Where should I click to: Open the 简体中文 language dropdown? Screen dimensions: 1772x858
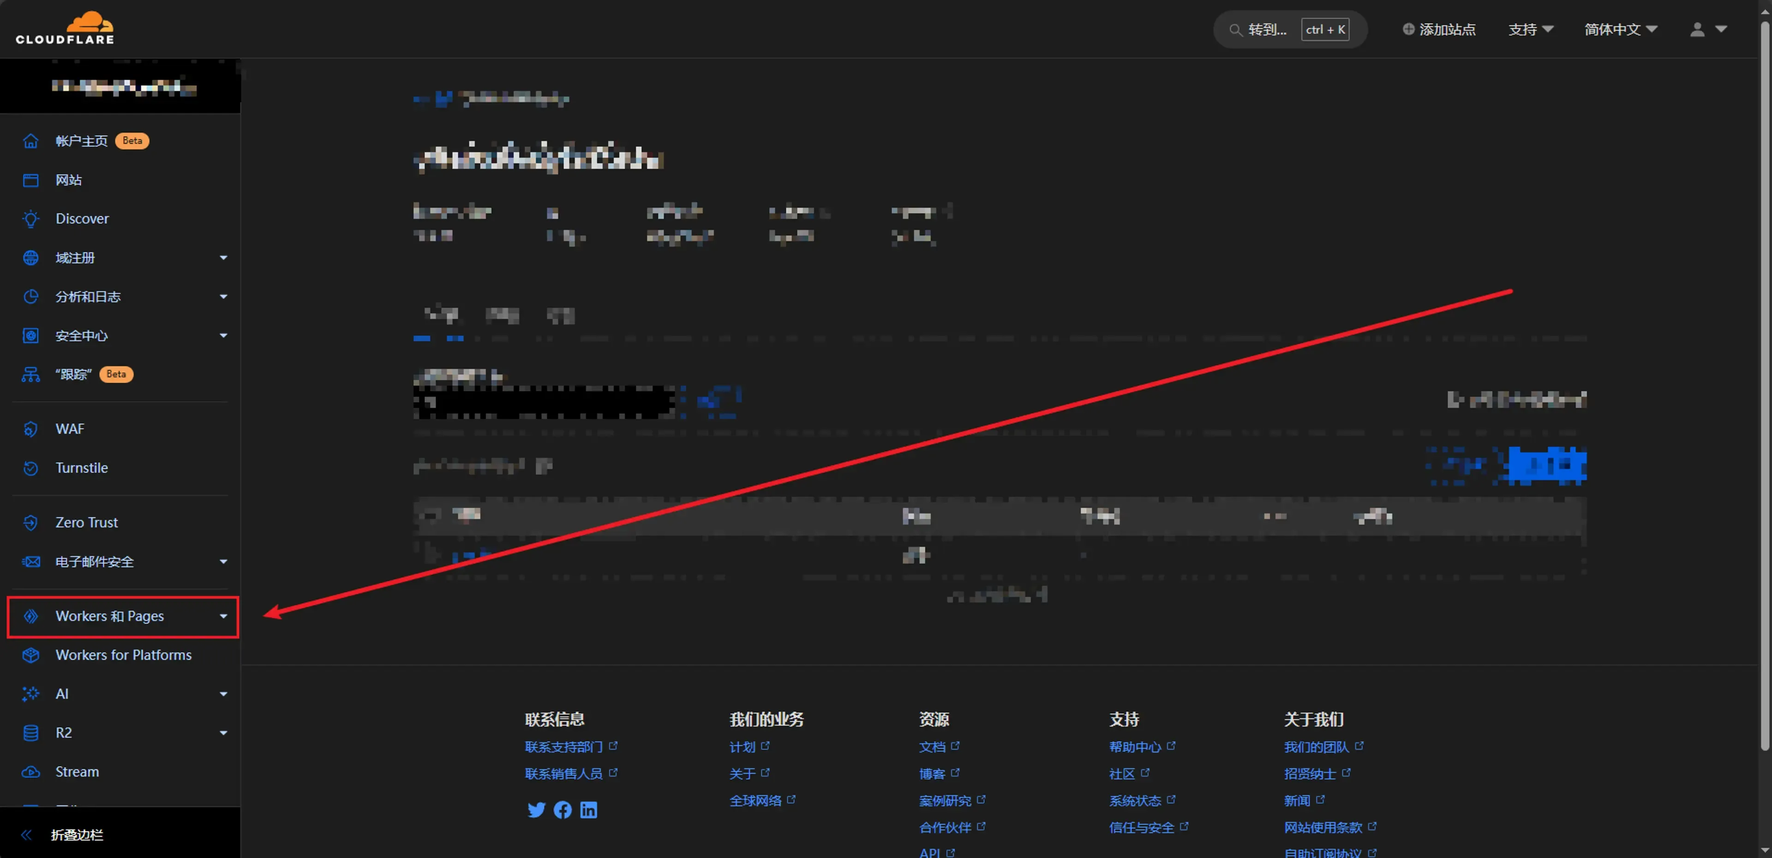coord(1620,30)
